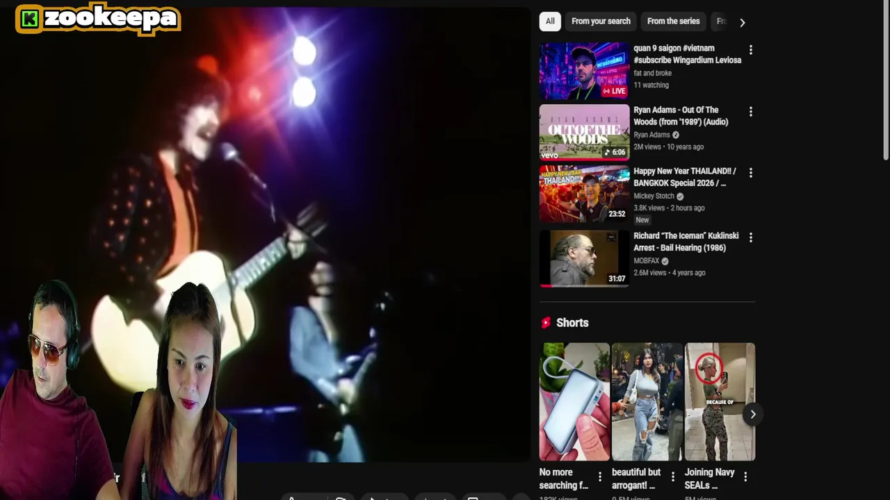
Task: Click Ryan Adams verified artist badge
Action: [x=675, y=135]
